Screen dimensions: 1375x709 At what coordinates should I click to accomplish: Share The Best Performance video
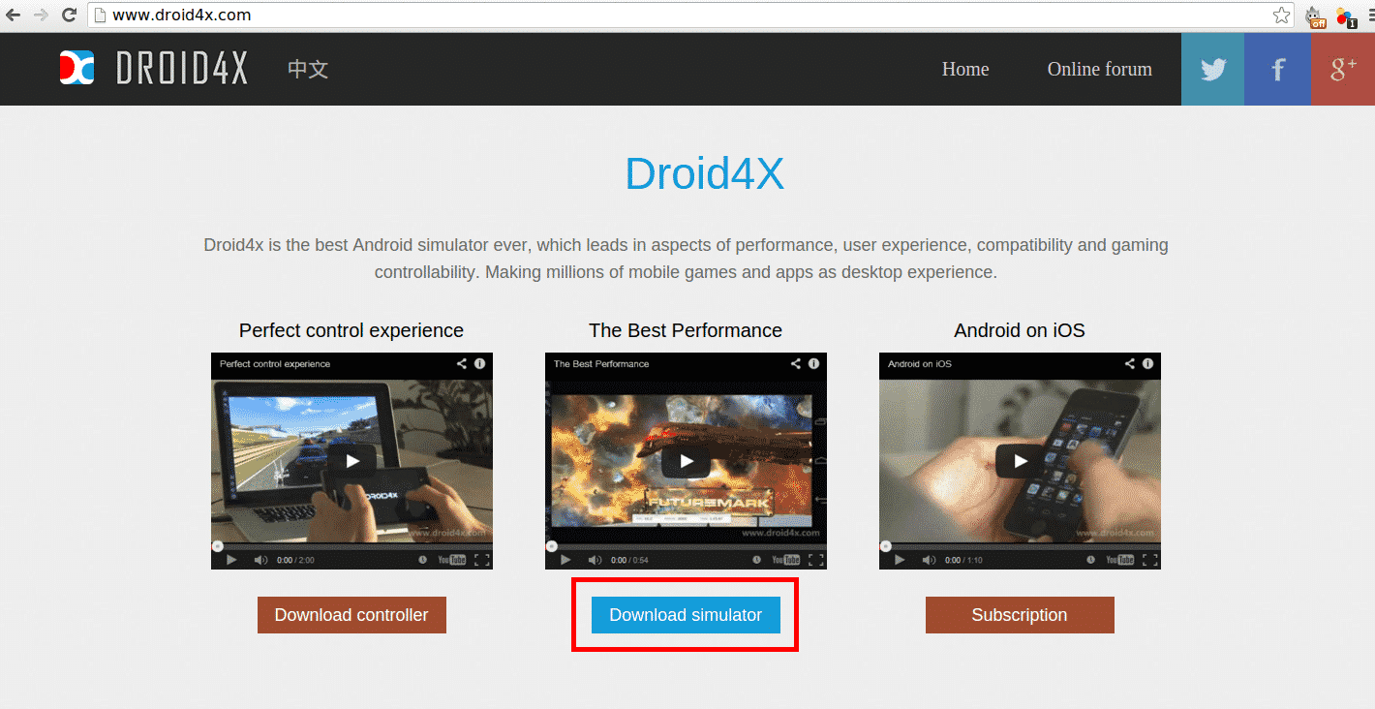(796, 364)
